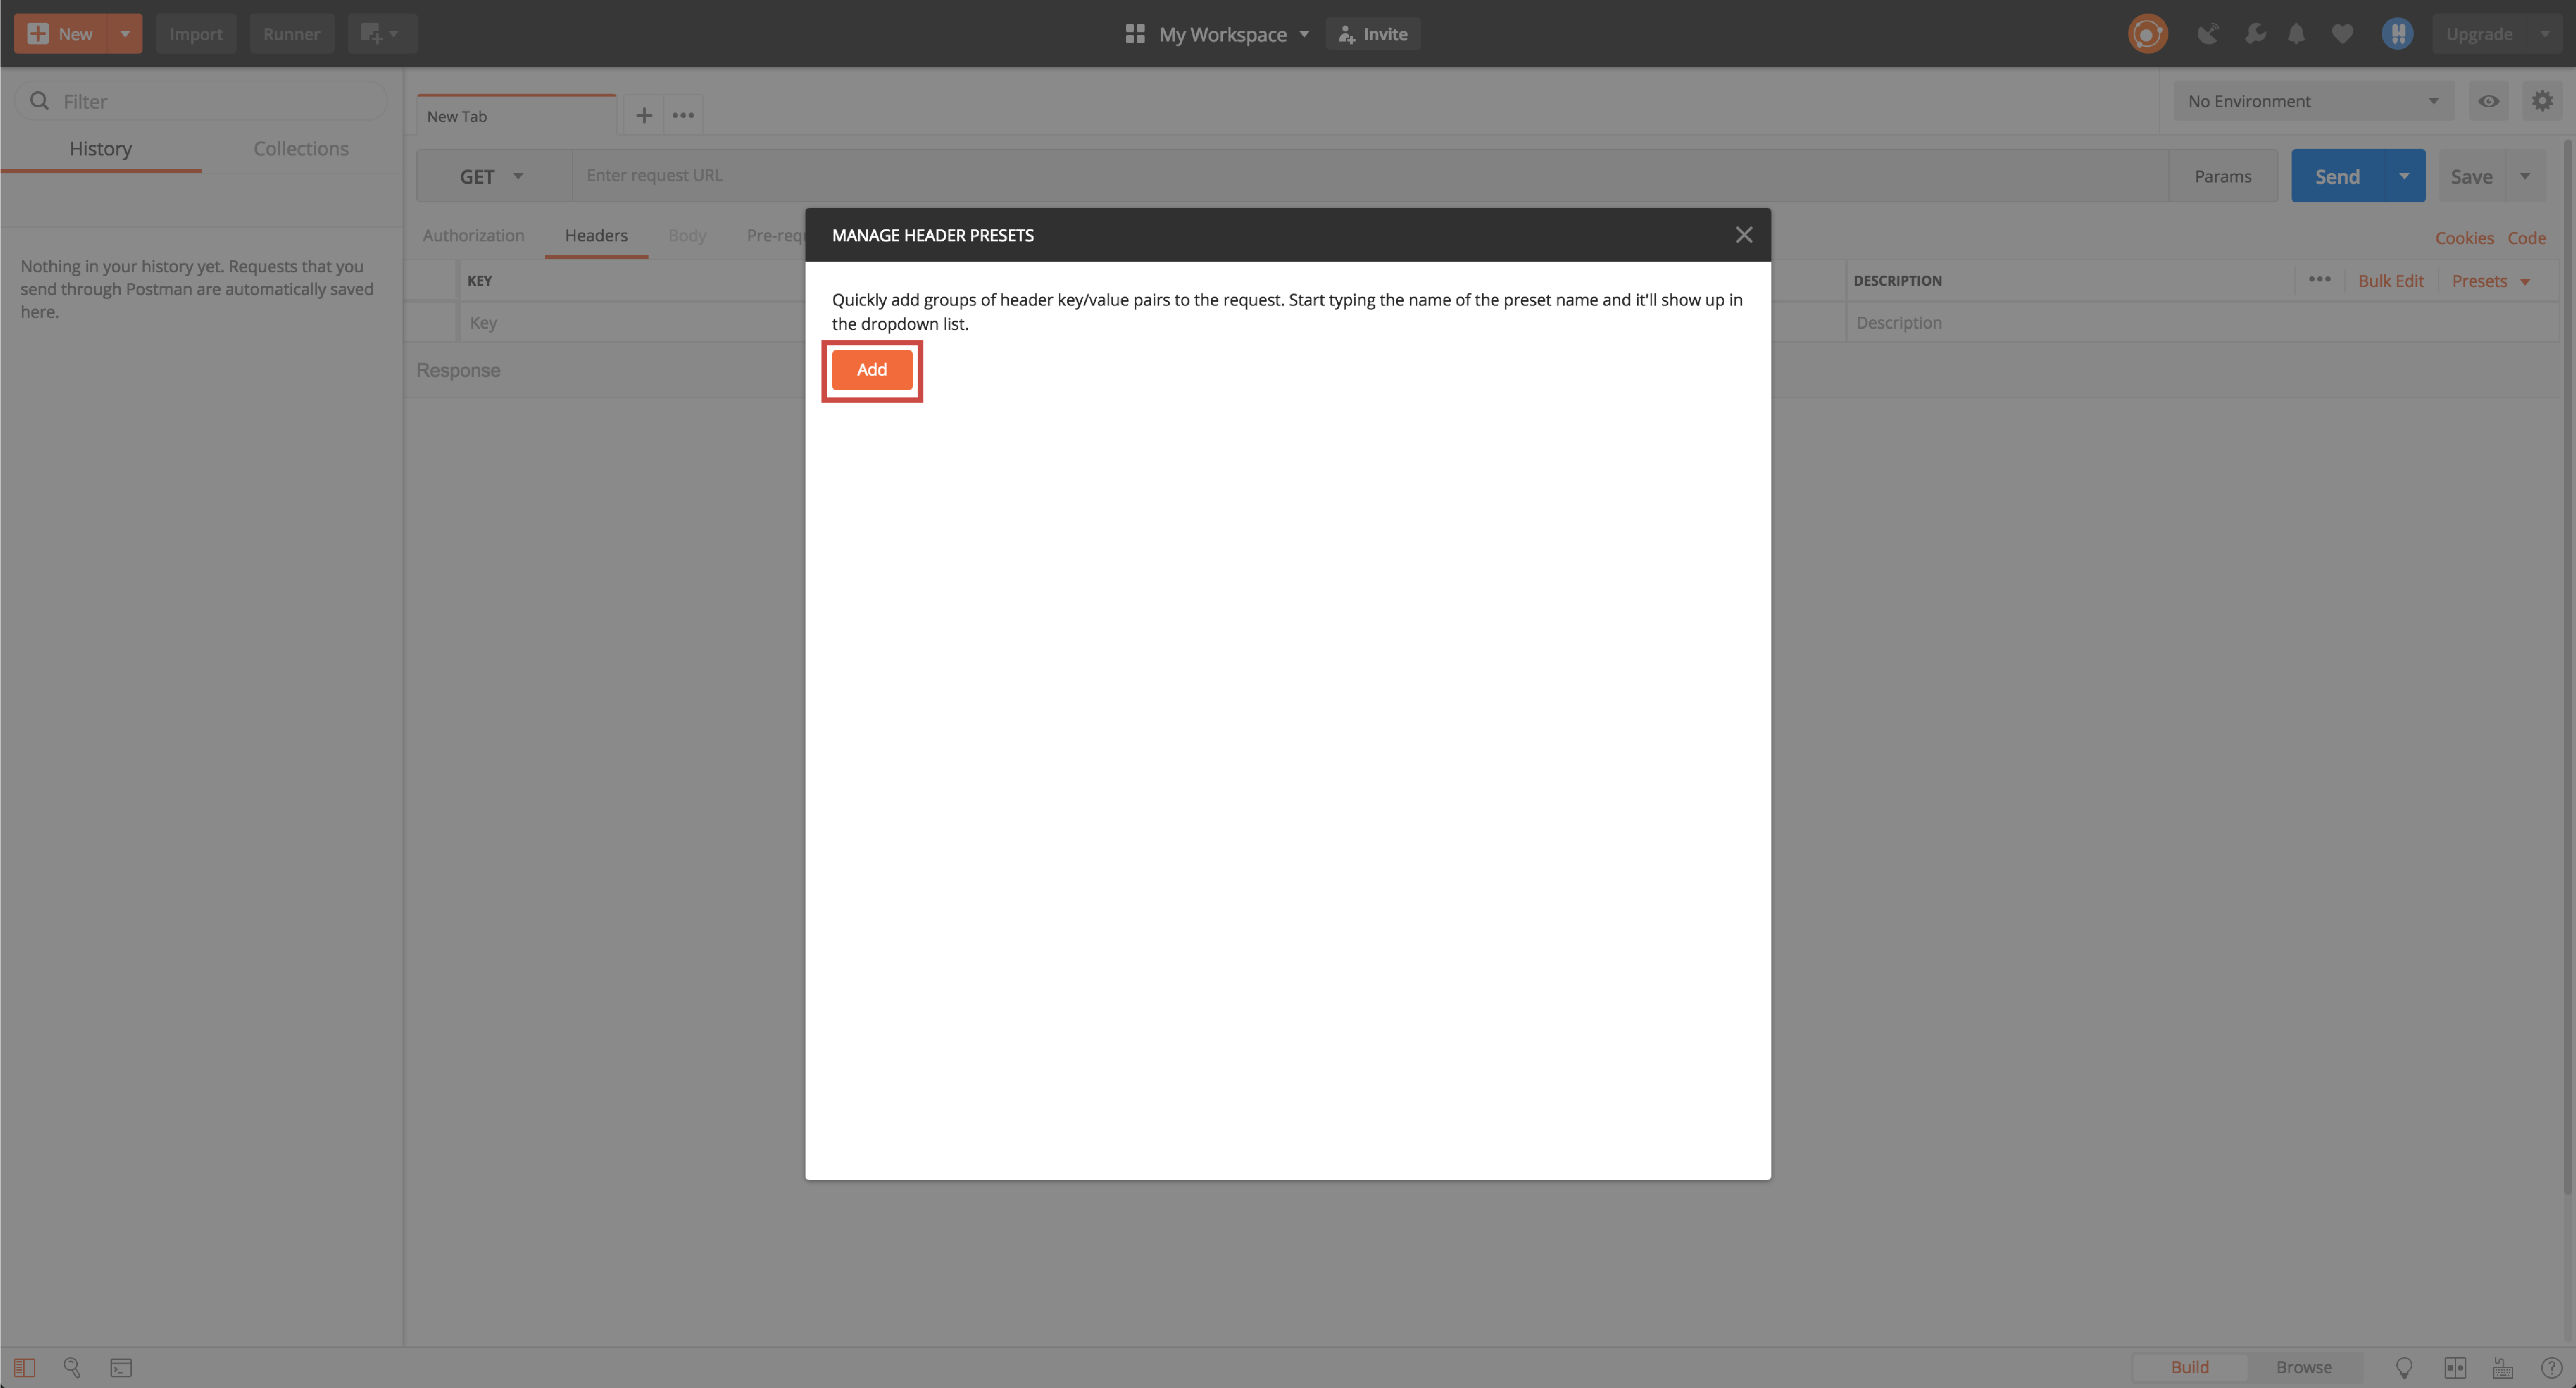The width and height of the screenshot is (2576, 1388).
Task: Select the New Tab request tab
Action: (516, 115)
